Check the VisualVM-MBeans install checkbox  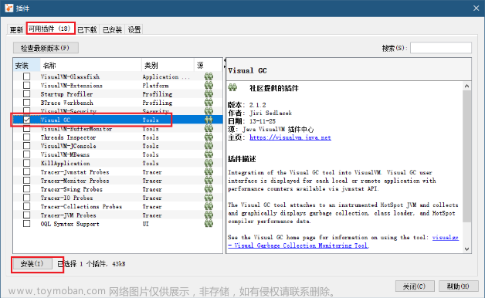click(x=26, y=154)
